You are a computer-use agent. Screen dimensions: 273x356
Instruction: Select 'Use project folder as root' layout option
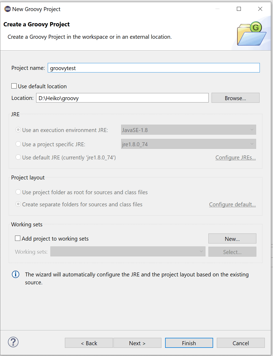[x=18, y=192]
